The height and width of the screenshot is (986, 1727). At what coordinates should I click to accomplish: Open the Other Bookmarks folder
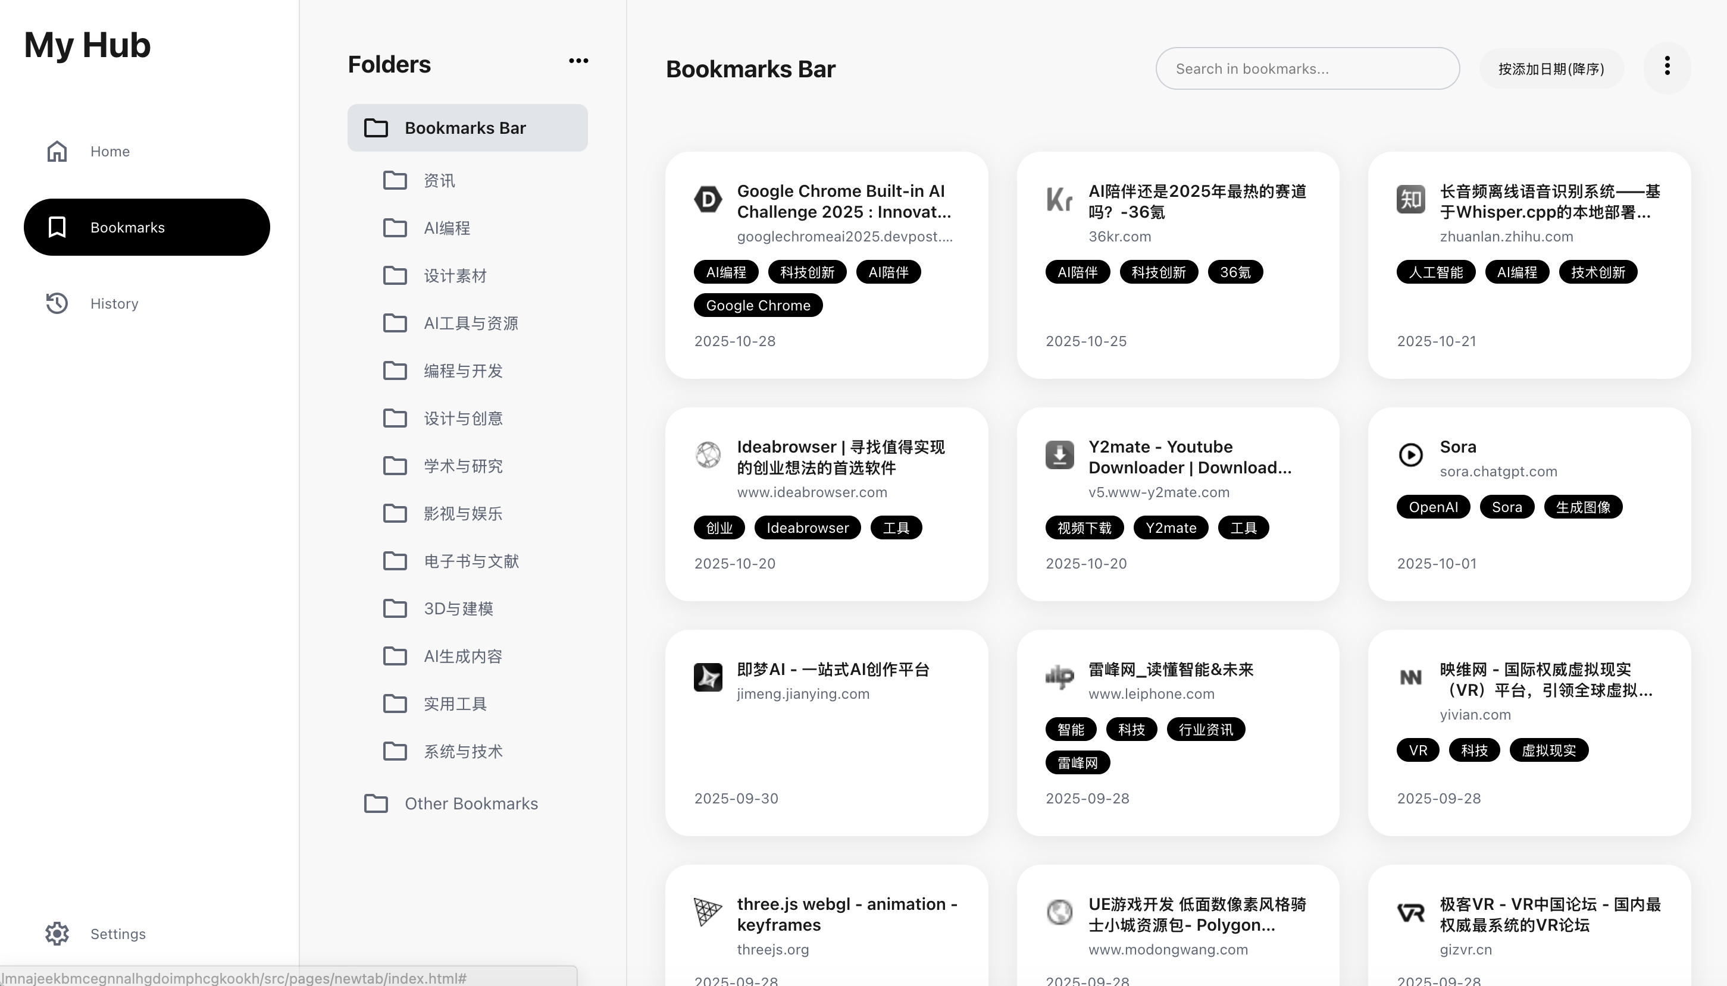click(471, 803)
